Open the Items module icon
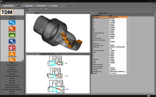The height and width of the screenshot is (97, 156). click(x=12, y=22)
